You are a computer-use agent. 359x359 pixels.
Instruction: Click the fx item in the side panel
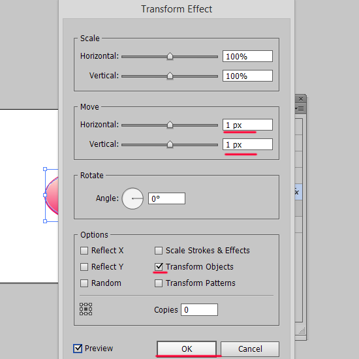click(x=298, y=192)
